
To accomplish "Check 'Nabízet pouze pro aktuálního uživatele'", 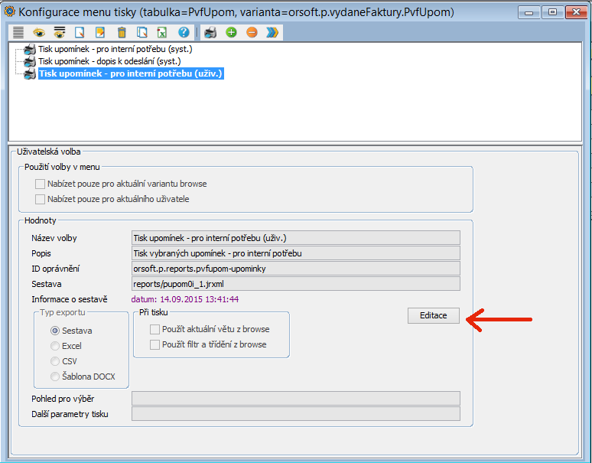I will [41, 199].
